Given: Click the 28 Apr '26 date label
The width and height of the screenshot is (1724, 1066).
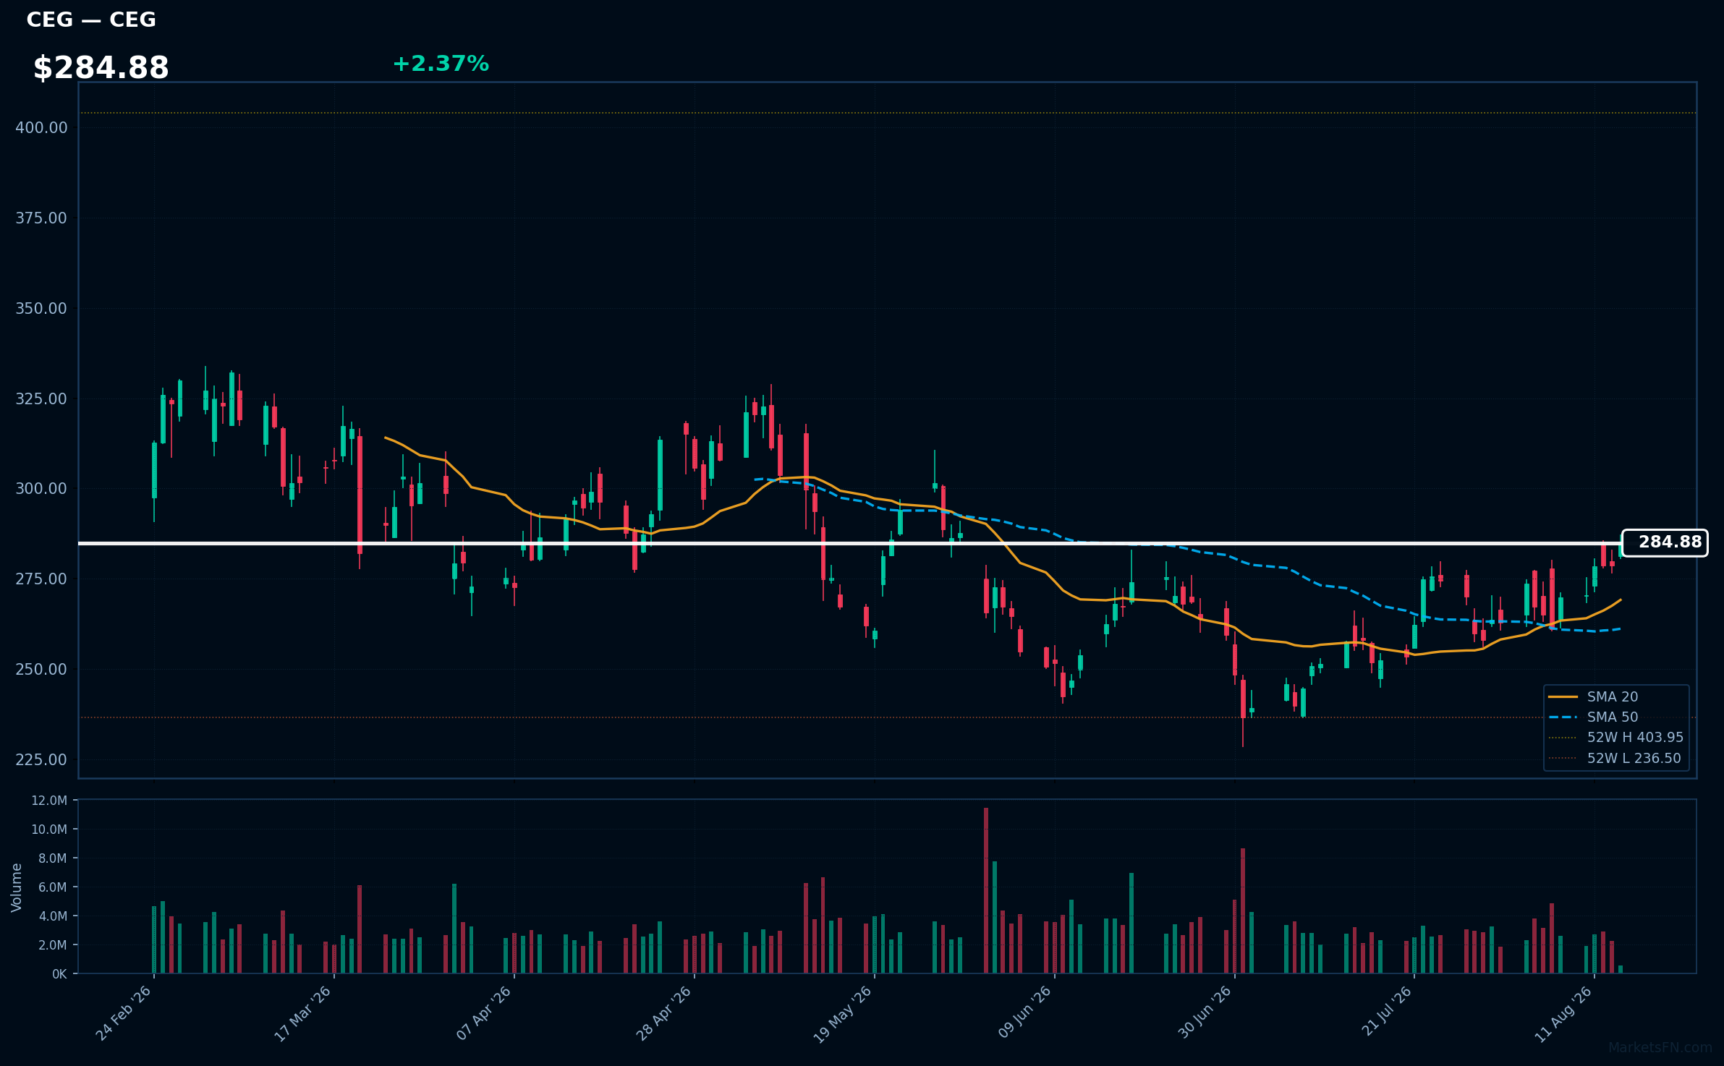Looking at the screenshot, I should (x=664, y=1013).
